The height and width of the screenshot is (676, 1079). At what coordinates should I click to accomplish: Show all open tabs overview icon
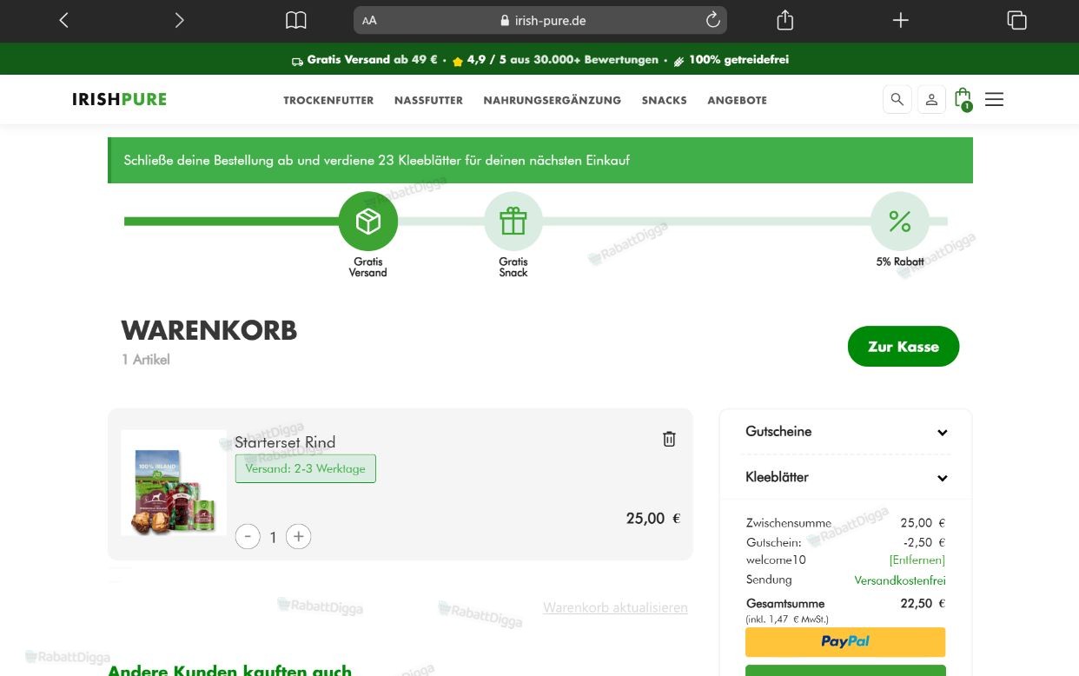1016,20
